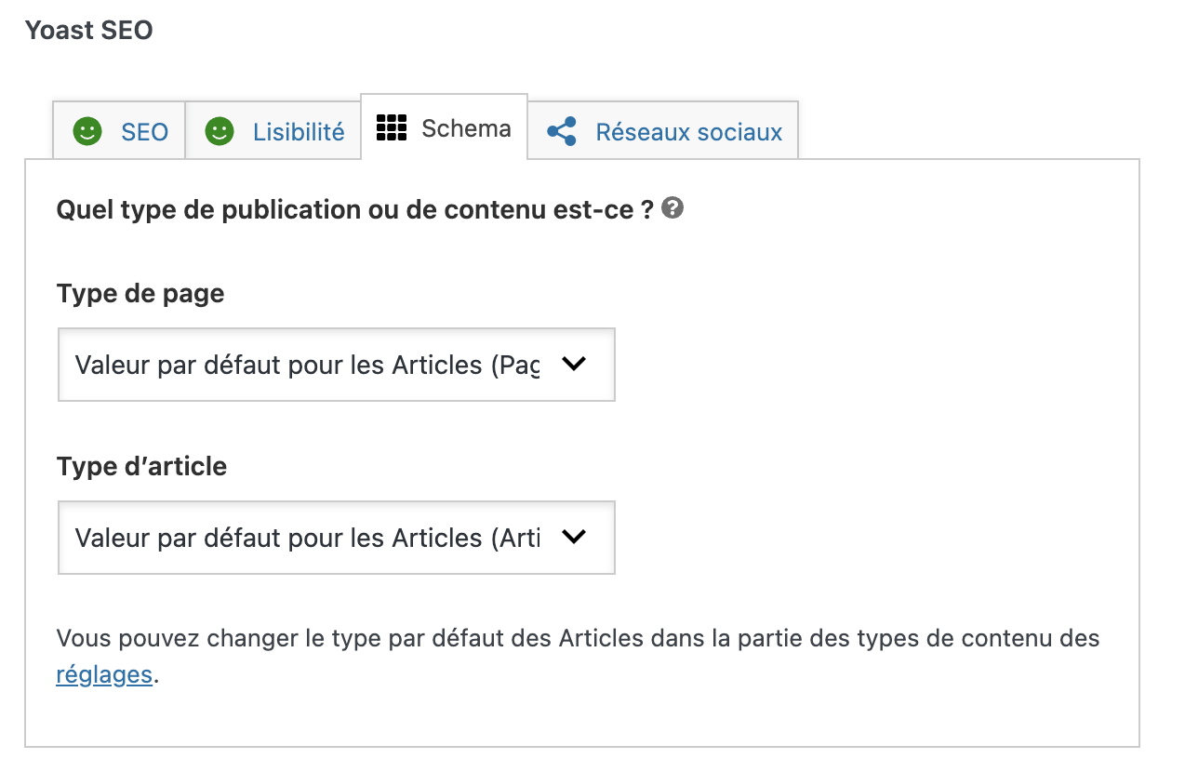Click the chevron on the Type de page selector
Viewport: 1185px width, 772px height.
(574, 365)
